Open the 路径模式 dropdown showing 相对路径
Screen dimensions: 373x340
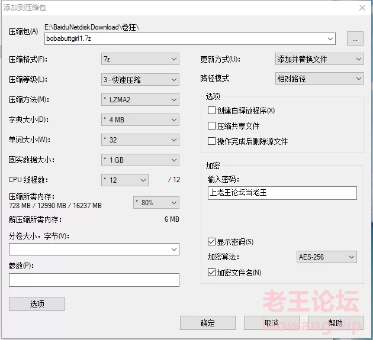coord(320,79)
